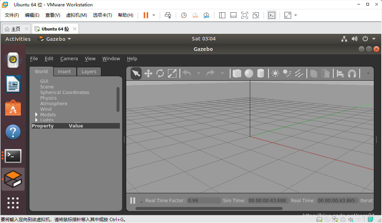Open VMware power options dropdown arrow
Viewport: 382px width, 223px height.
pos(154,15)
